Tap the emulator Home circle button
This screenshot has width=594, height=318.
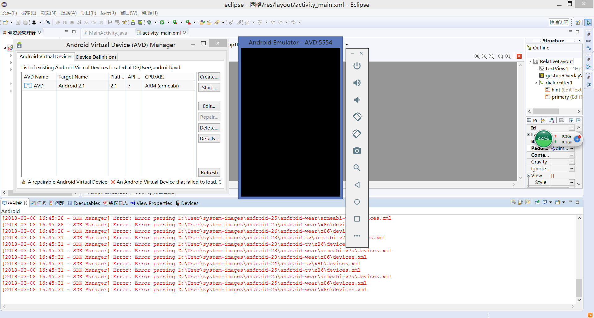357,202
